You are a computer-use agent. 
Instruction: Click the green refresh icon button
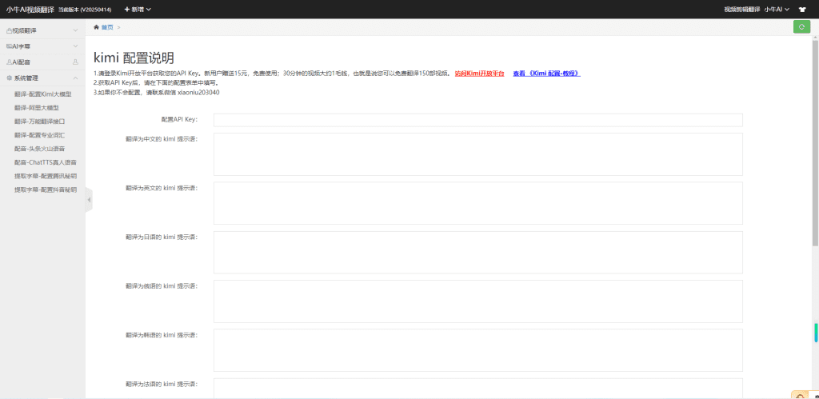click(x=801, y=26)
